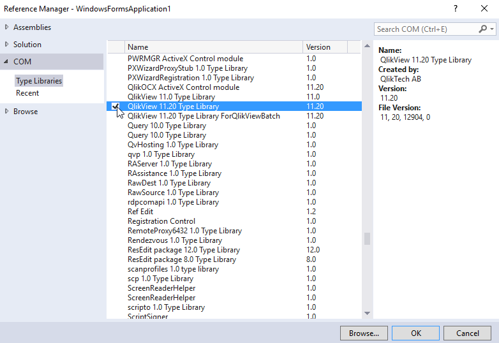This screenshot has height=343, width=499.
Task: Select rdpcomapi 1.0 Type Library
Action: coord(234,202)
